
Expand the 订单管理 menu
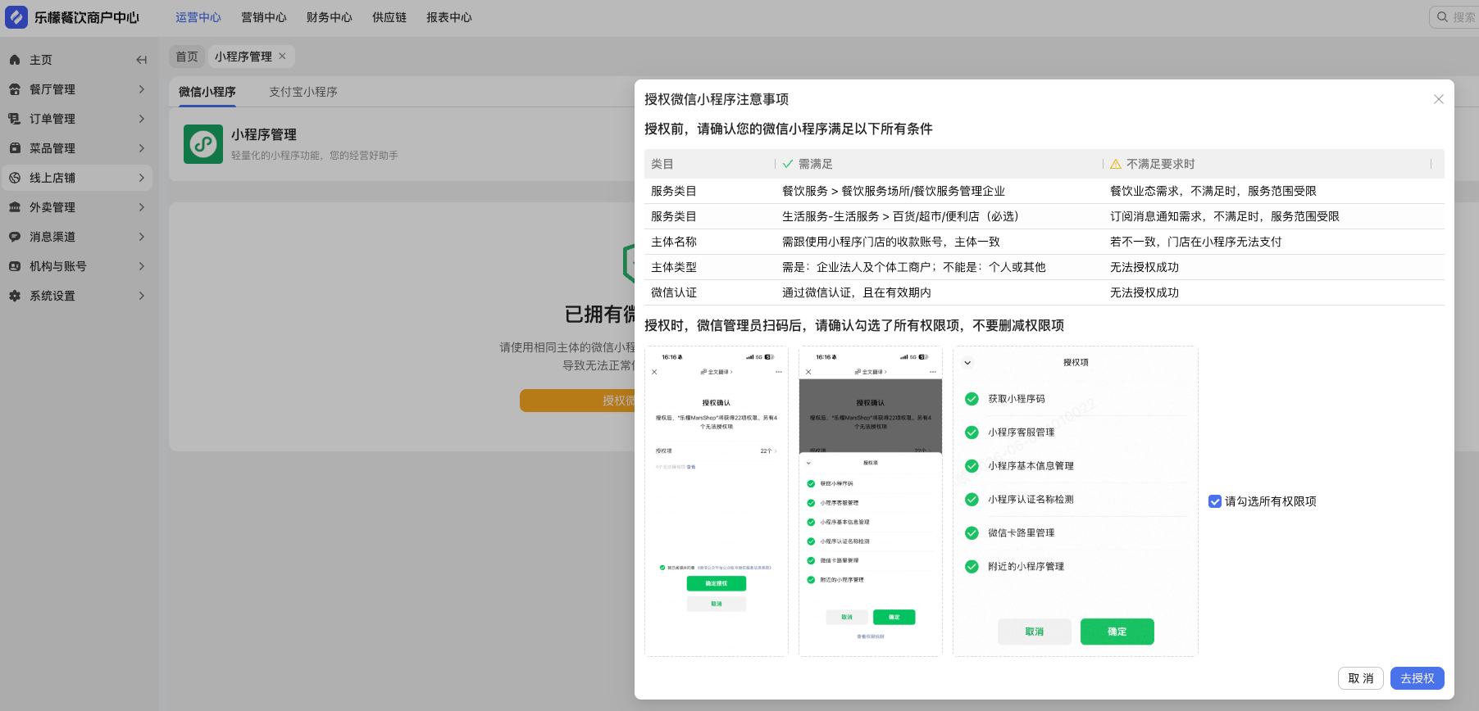[x=142, y=119]
